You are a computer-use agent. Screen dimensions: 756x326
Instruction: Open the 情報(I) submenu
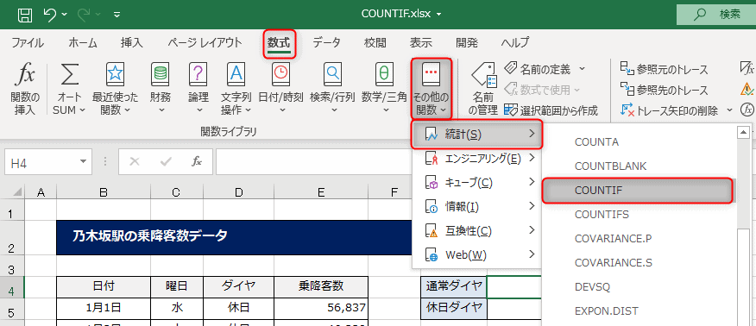point(476,207)
